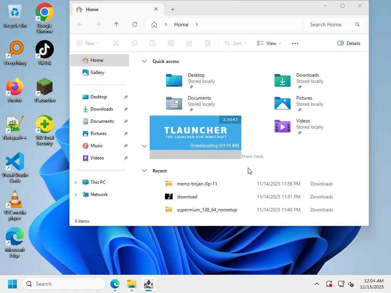Click the taskbar Search box
The height and width of the screenshot is (293, 391).
coord(64,284)
